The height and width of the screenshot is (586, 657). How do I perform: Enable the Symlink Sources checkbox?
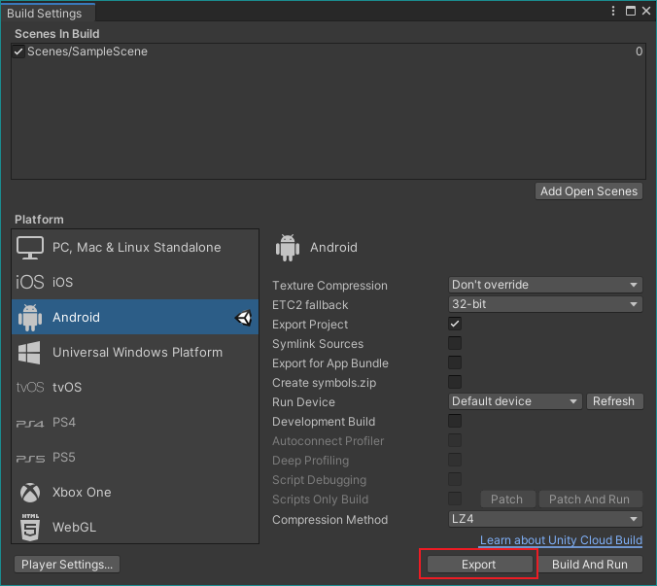click(455, 343)
